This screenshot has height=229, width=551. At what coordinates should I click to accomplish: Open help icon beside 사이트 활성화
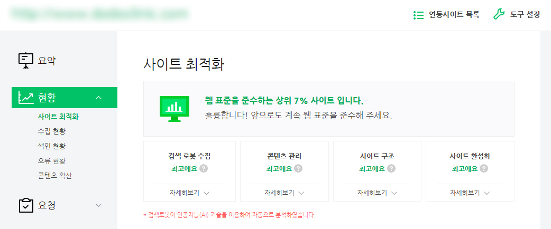[x=484, y=169]
